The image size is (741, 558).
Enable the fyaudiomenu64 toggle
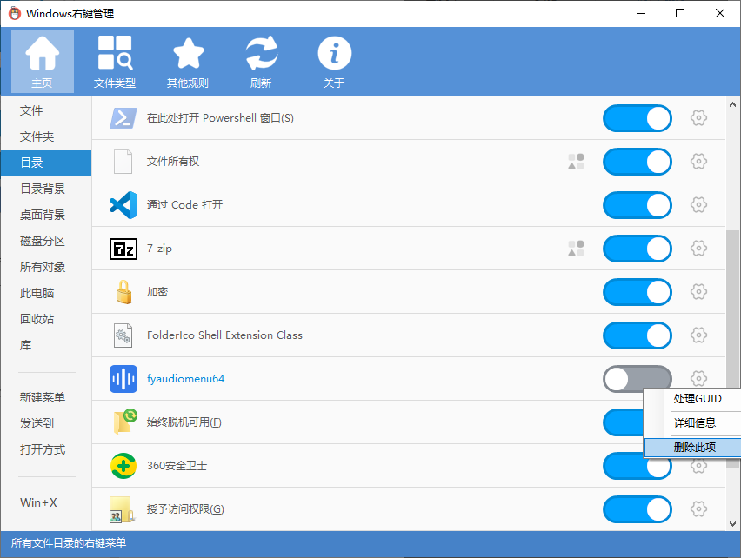(x=637, y=379)
